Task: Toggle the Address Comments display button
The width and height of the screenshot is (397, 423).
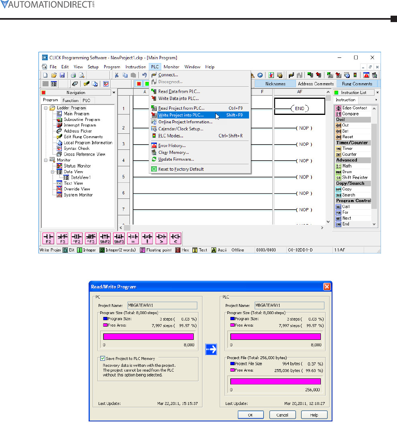Action: pyautogui.click(x=316, y=84)
